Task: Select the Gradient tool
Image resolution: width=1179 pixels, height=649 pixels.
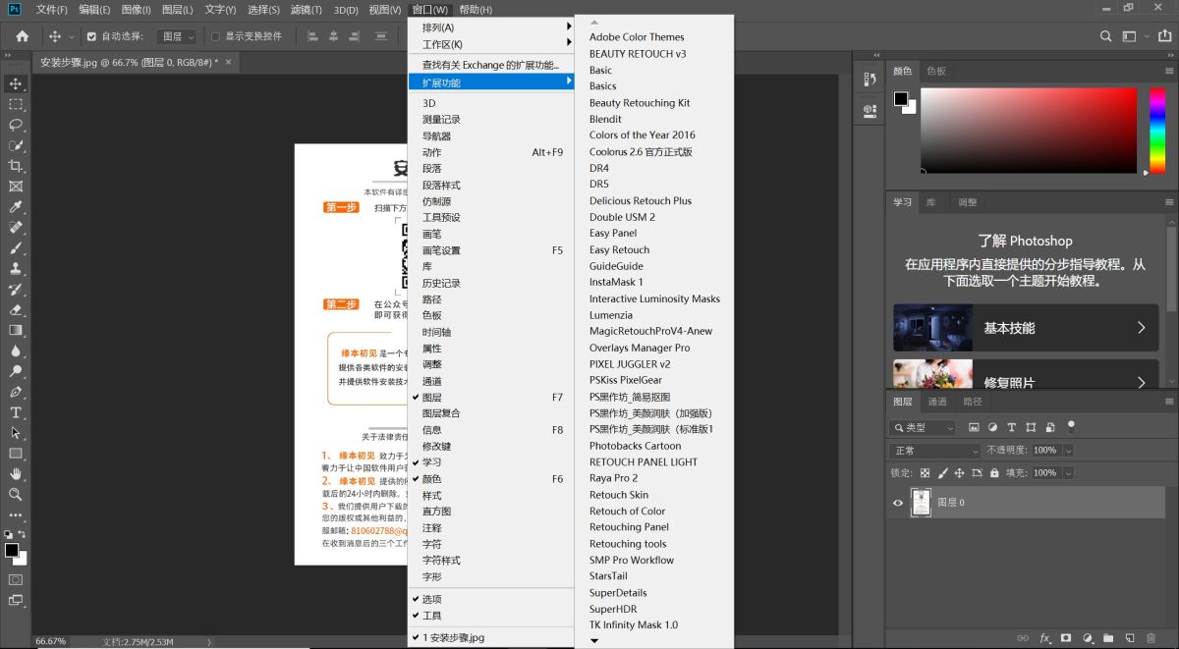Action: (16, 331)
